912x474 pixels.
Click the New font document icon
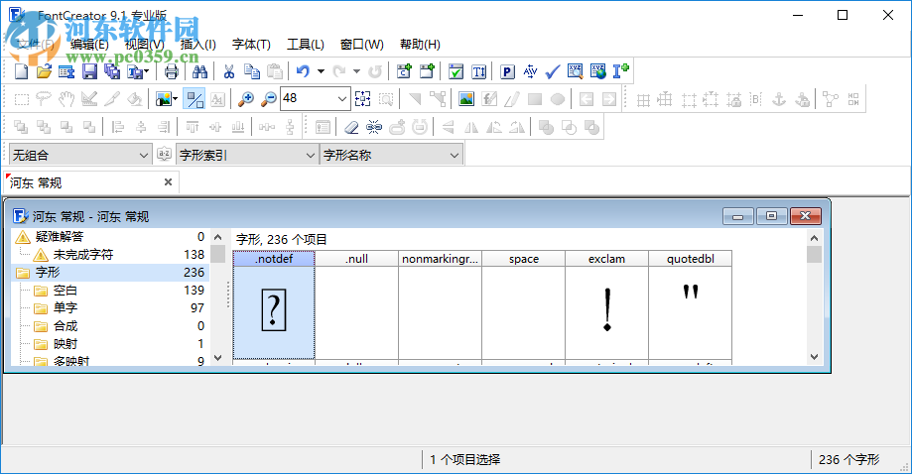tap(21, 71)
